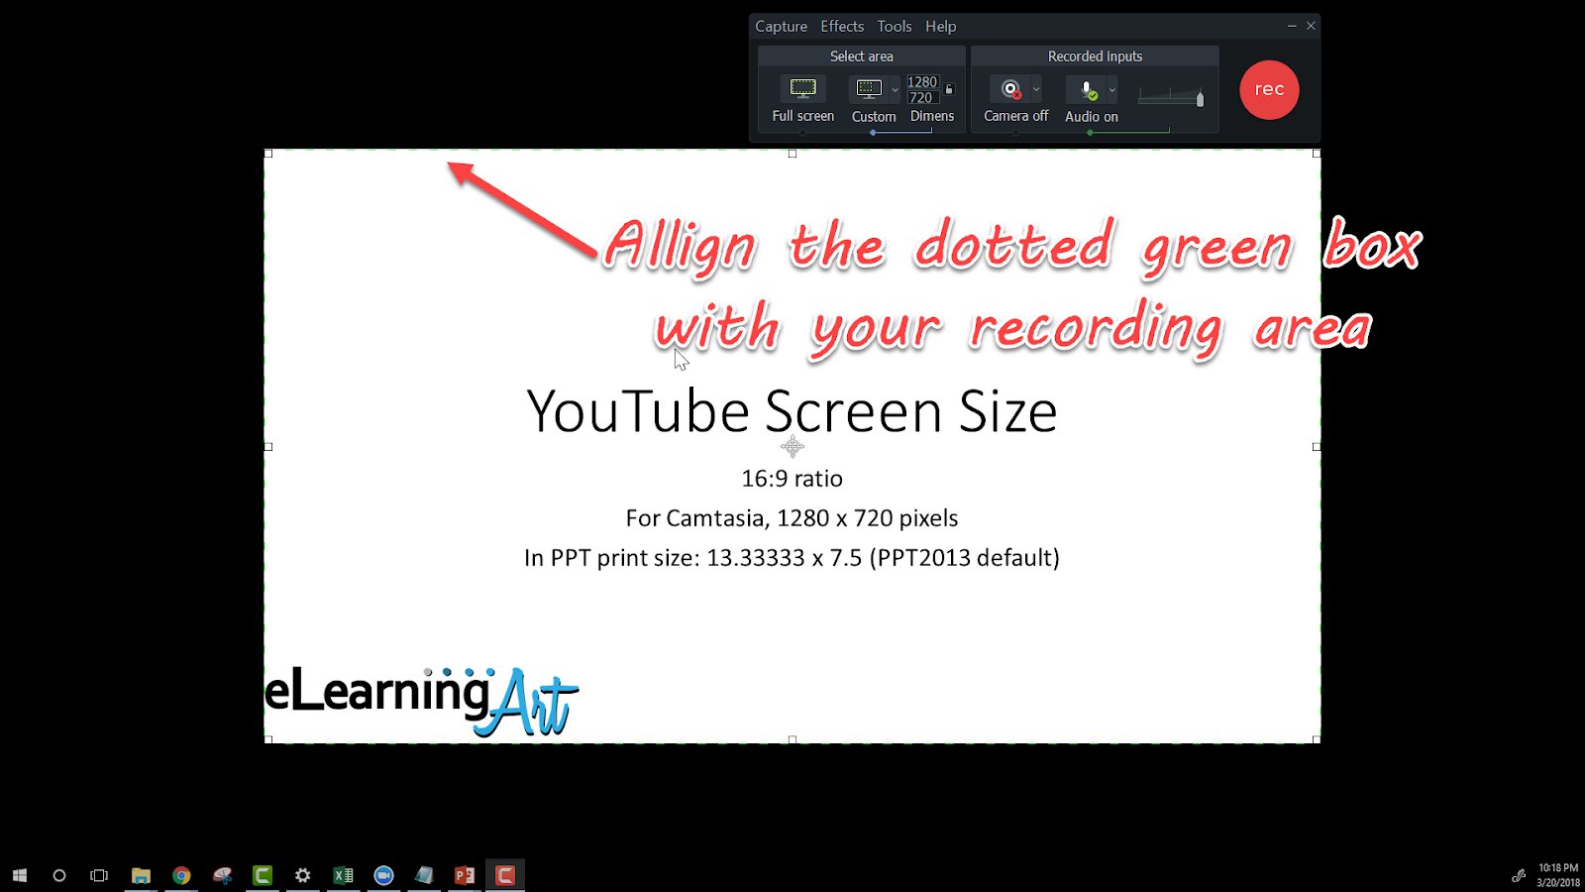
Task: Adjust the audio input volume slider
Action: (x=1171, y=96)
